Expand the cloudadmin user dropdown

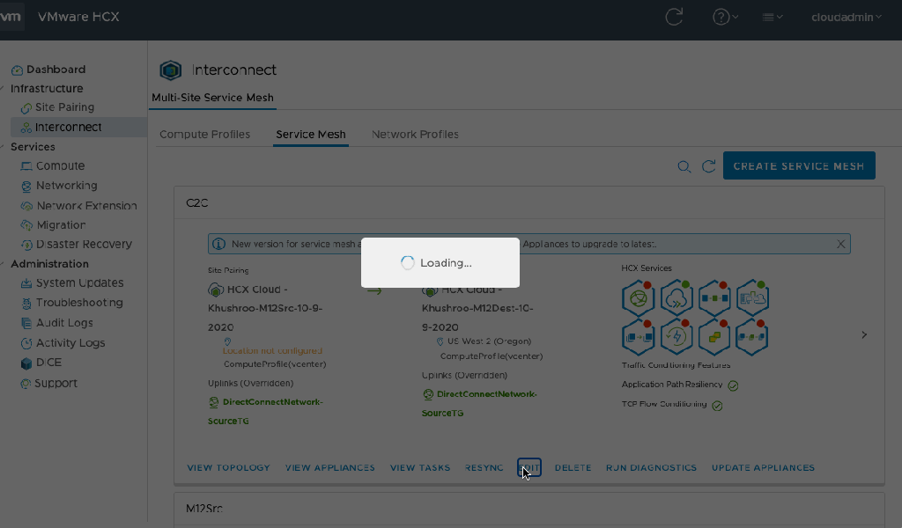846,17
